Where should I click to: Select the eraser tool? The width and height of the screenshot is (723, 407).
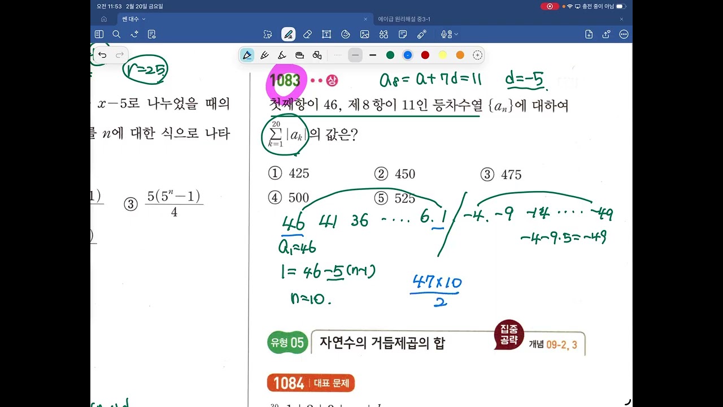pyautogui.click(x=307, y=34)
